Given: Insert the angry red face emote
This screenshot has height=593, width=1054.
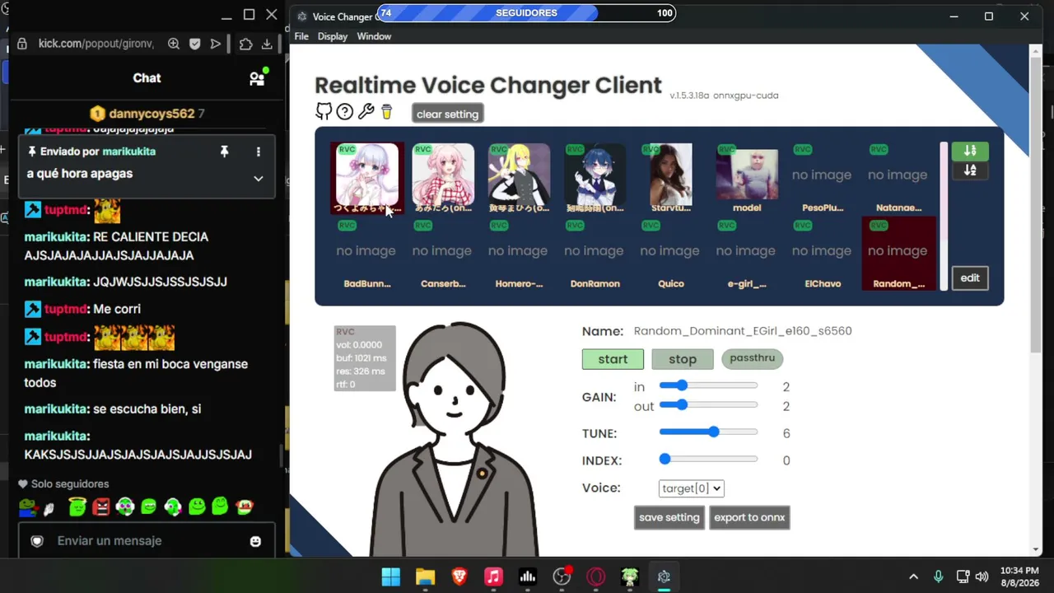Looking at the screenshot, I should [101, 507].
